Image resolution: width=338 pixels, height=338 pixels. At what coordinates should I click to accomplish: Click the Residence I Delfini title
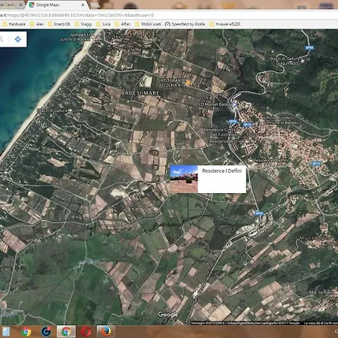tap(222, 171)
